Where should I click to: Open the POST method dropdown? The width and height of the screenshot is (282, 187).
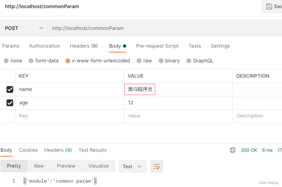24,28
